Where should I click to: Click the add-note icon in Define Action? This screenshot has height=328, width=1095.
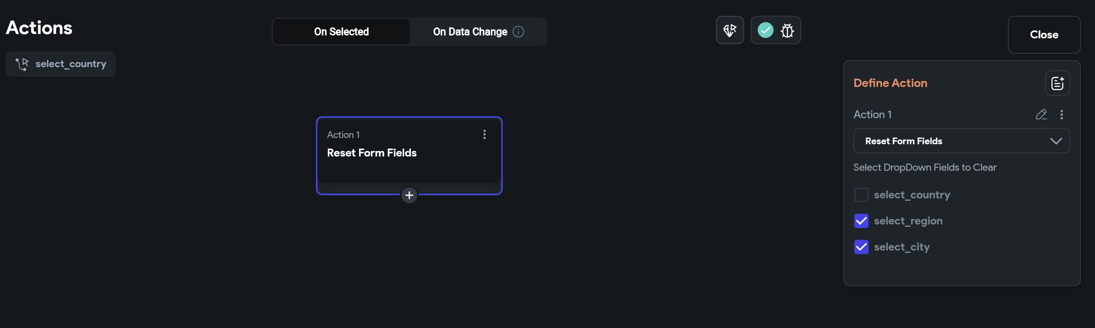(x=1057, y=83)
